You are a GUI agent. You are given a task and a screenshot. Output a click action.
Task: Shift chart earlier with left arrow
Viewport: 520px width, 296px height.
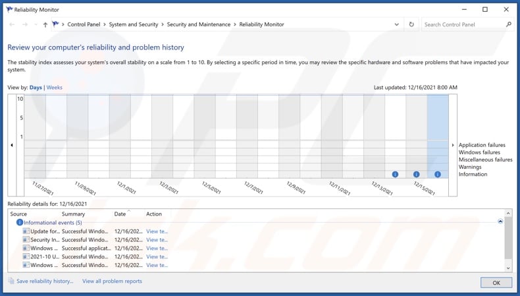click(12, 145)
